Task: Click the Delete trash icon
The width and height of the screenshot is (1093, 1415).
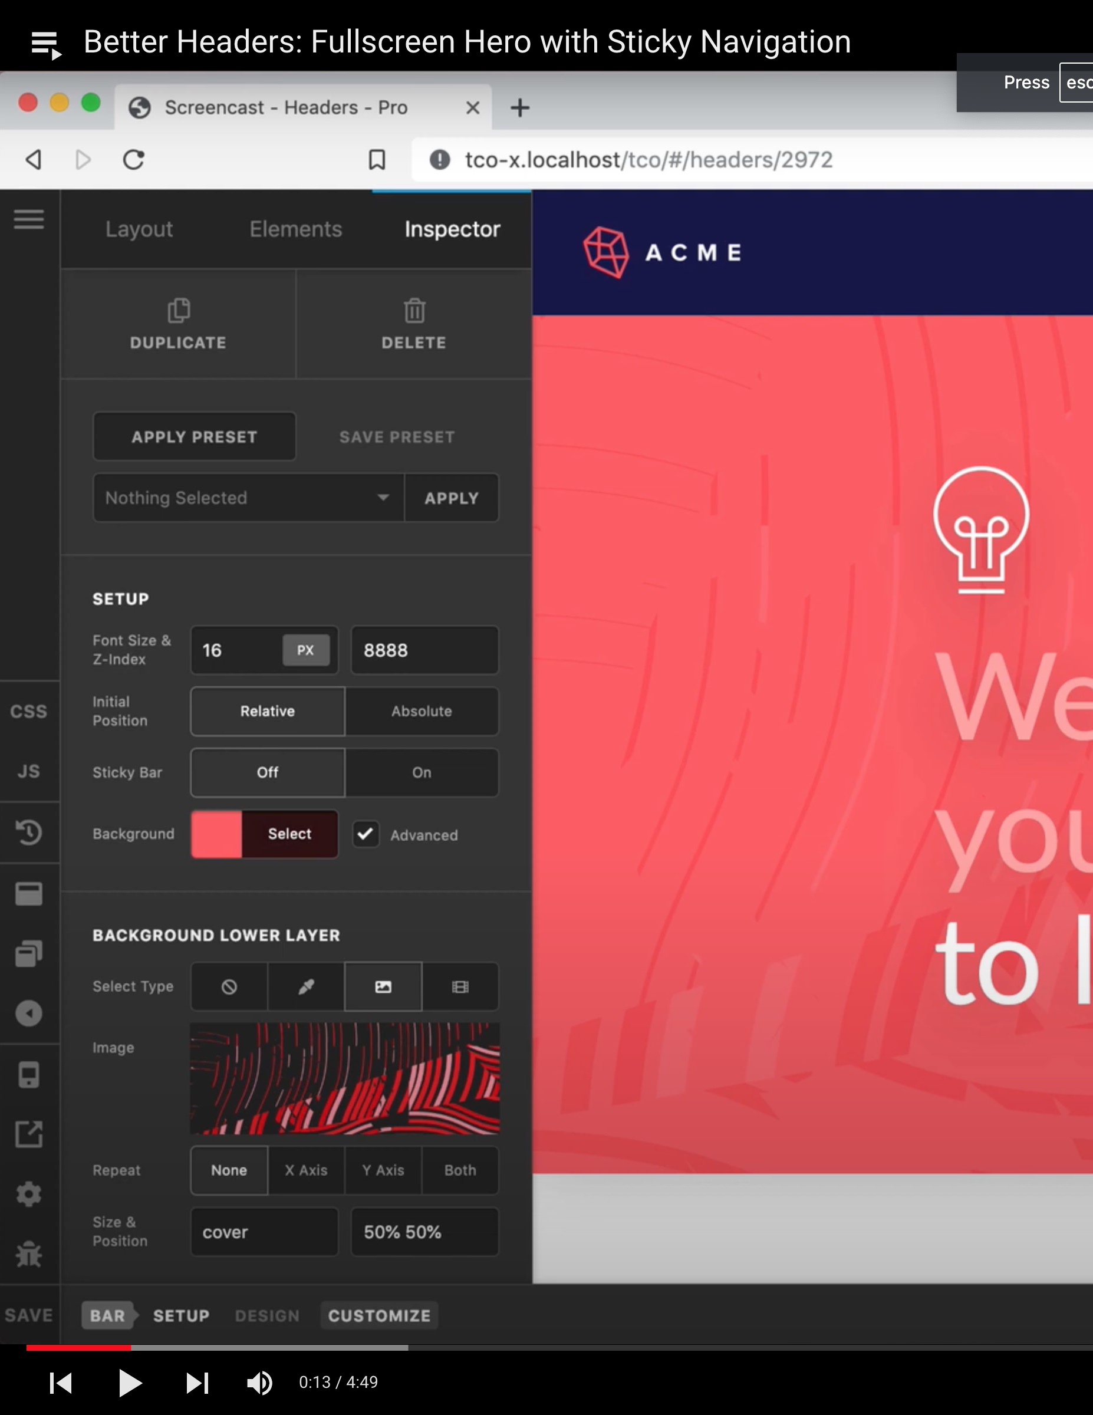Action: click(414, 311)
